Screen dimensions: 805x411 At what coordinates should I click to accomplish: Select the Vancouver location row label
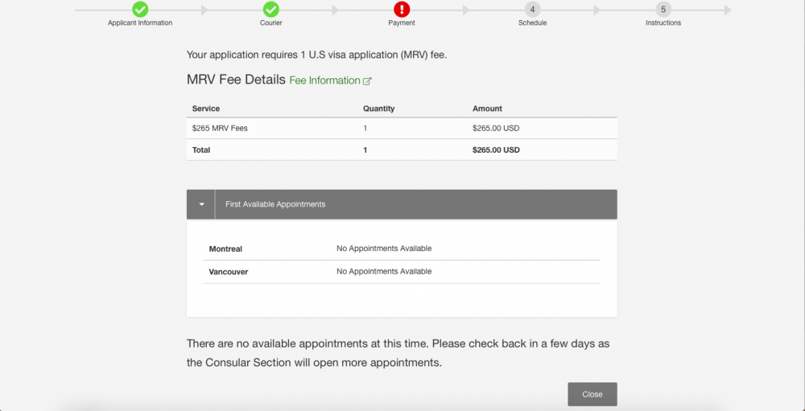click(x=229, y=272)
